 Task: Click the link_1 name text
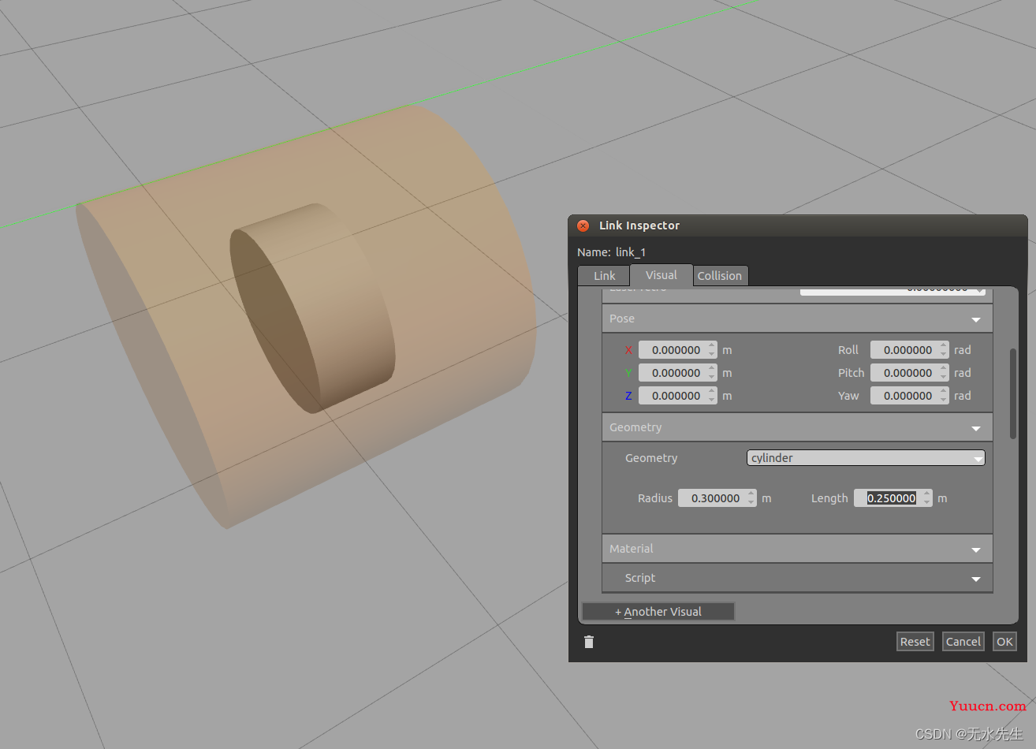[631, 252]
